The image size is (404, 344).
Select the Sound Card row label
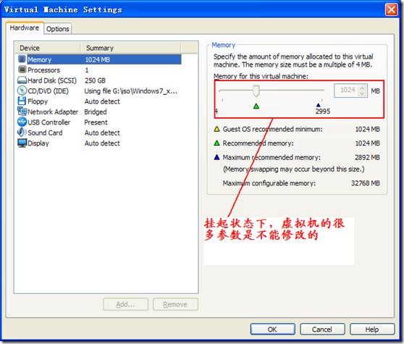[x=45, y=133]
